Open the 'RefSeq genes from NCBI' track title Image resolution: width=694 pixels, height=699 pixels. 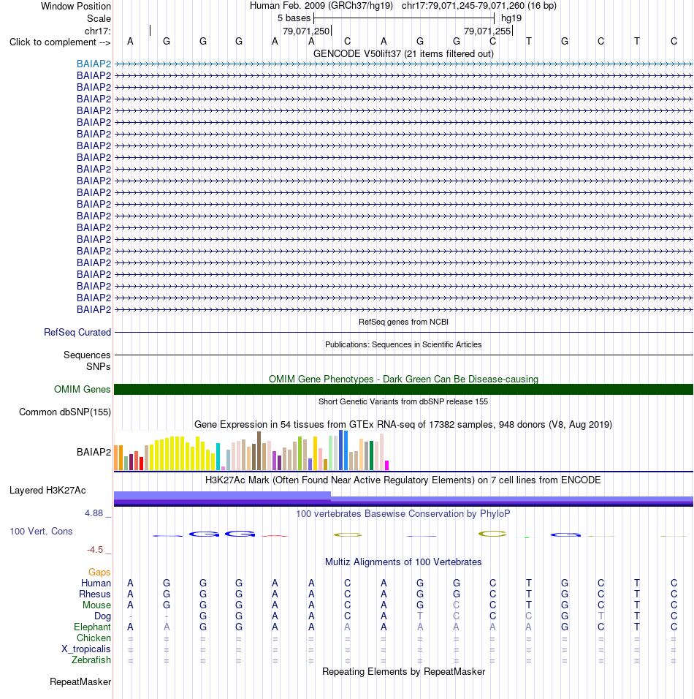pos(403,322)
